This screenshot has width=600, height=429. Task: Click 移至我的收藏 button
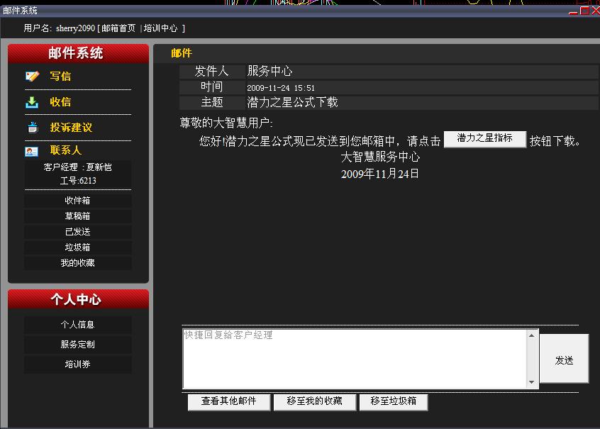(315, 401)
